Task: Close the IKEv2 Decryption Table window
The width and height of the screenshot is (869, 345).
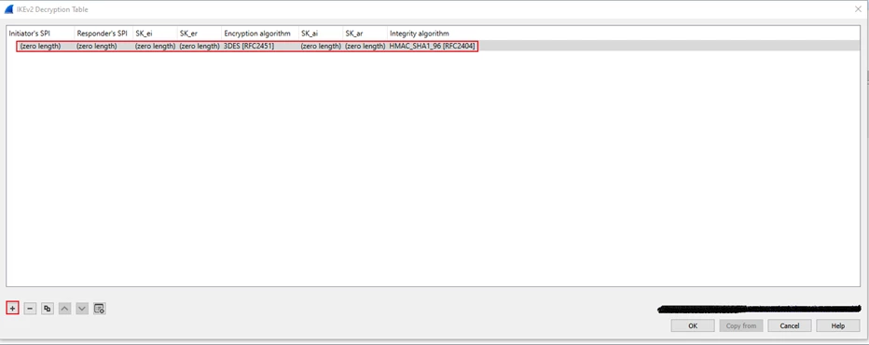Action: pyautogui.click(x=858, y=9)
